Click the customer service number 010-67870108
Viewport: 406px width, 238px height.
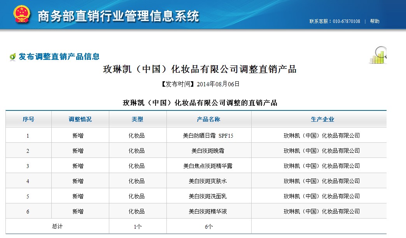coord(346,21)
